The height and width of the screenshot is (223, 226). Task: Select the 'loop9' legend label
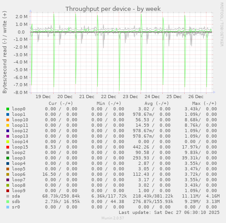(19, 191)
